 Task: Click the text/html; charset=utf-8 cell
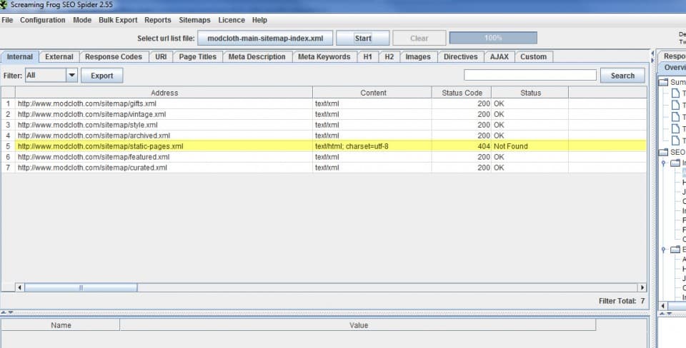click(372, 146)
